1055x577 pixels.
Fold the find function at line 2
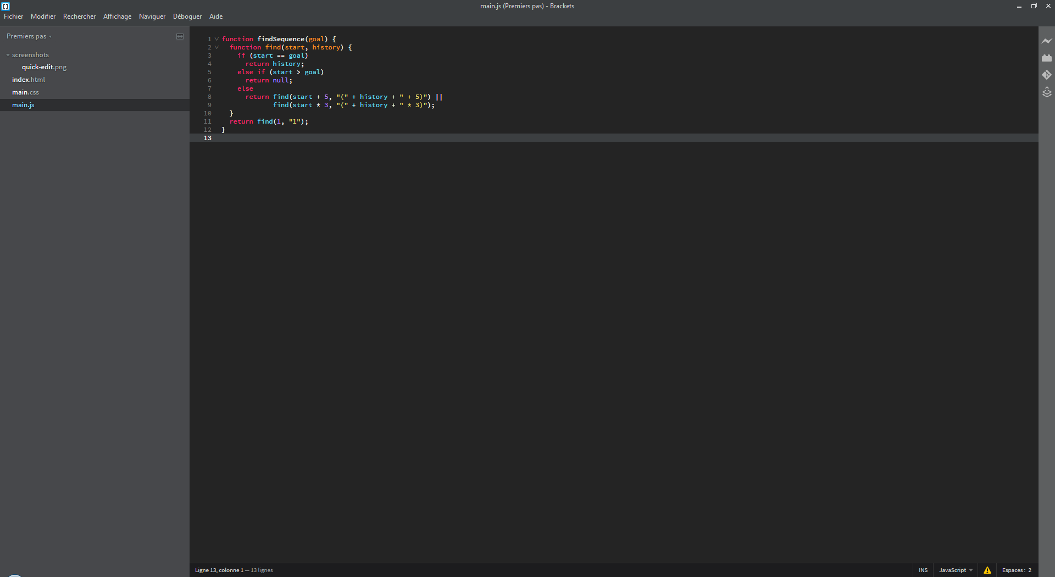point(216,47)
